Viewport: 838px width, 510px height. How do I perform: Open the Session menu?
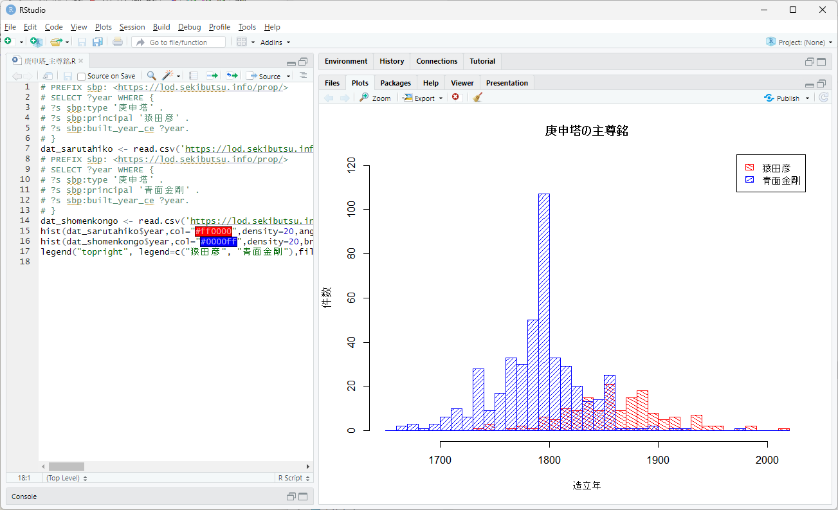[x=132, y=27]
